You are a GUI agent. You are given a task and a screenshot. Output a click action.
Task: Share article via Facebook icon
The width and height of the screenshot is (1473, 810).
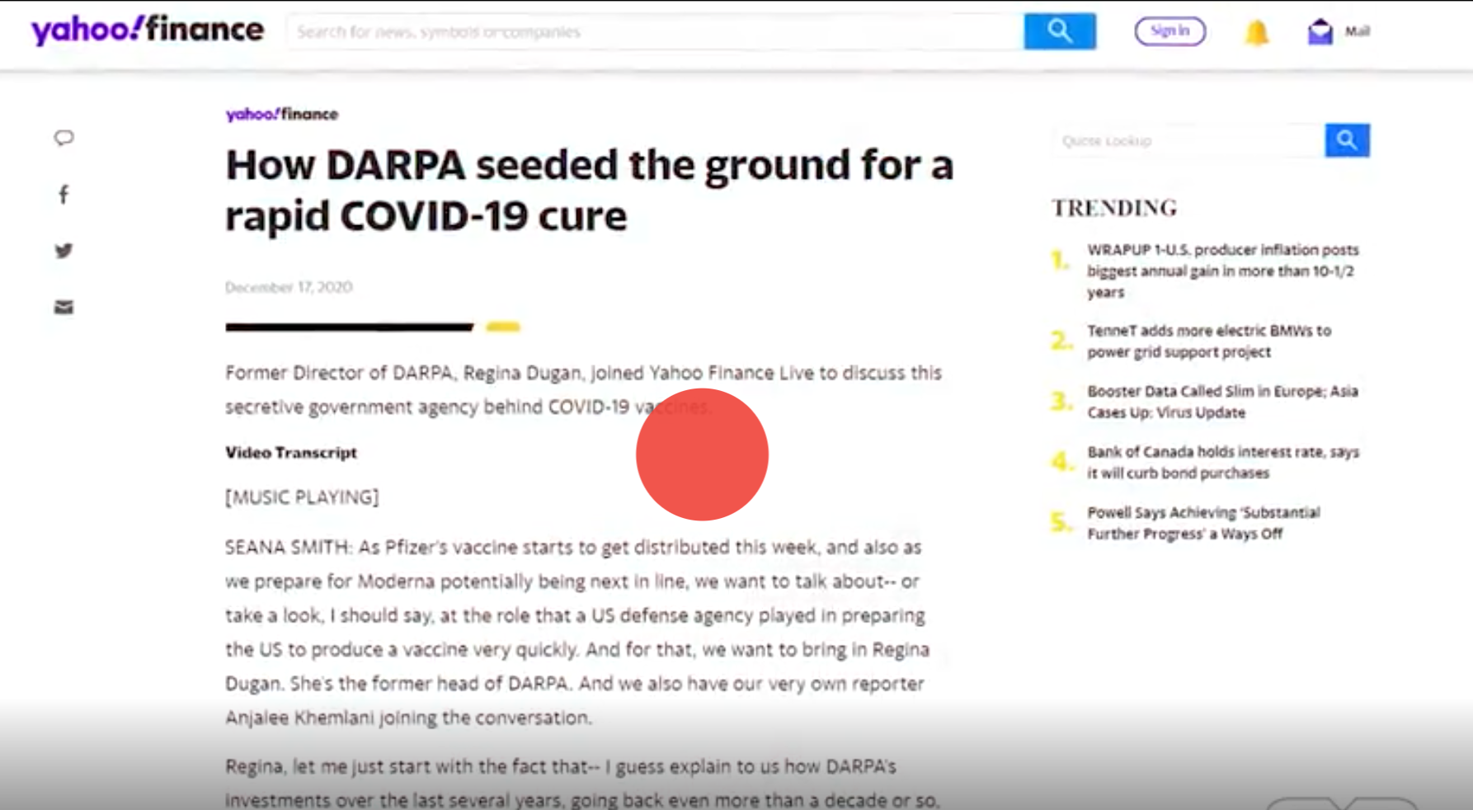point(64,195)
